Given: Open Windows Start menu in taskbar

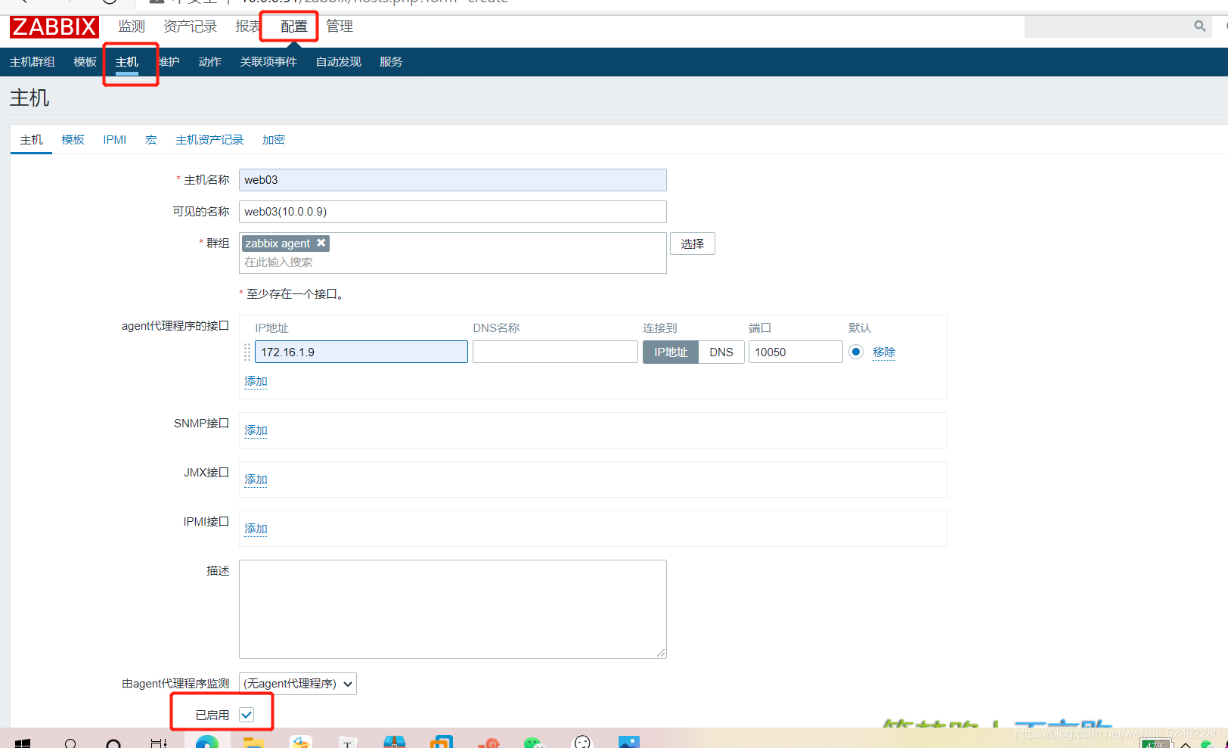Looking at the screenshot, I should point(23,743).
